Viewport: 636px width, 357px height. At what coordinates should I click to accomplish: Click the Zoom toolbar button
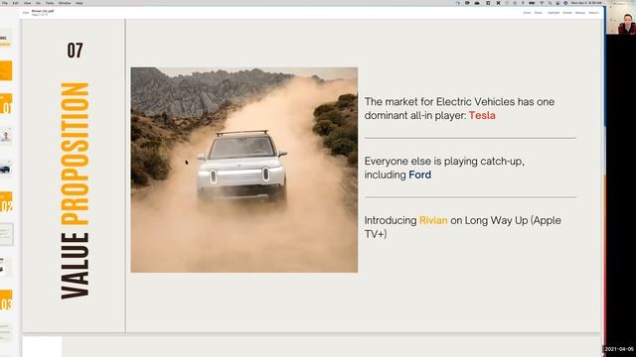click(527, 13)
